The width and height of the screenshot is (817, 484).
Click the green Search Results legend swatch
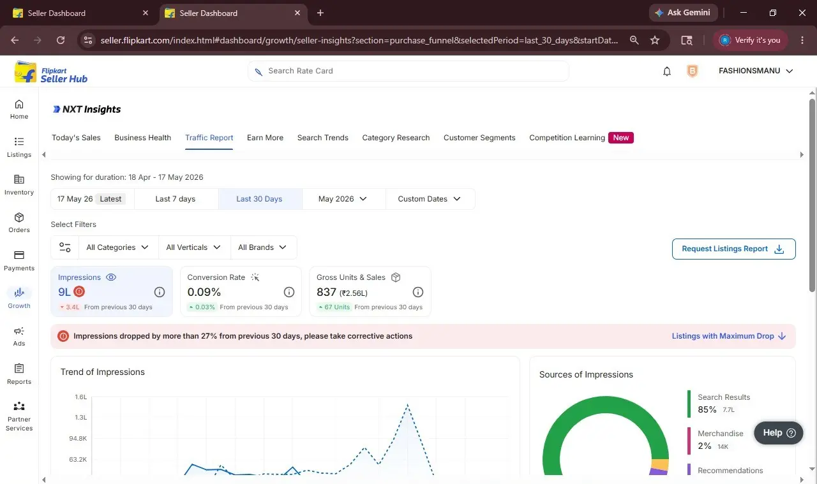[x=689, y=404]
